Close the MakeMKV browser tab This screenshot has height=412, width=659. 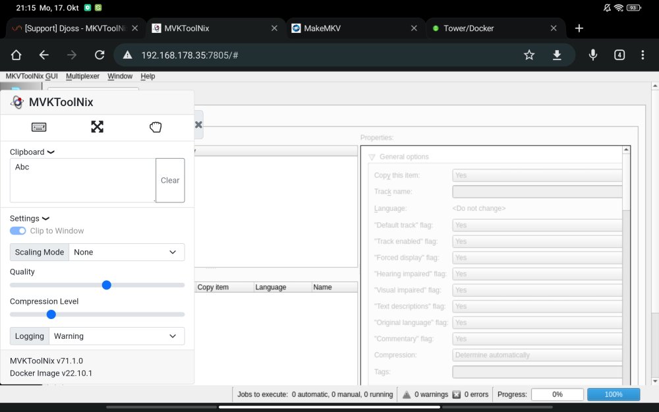[x=414, y=28]
